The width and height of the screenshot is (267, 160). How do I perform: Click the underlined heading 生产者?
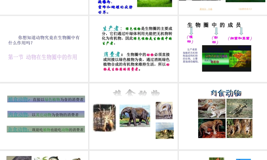pyautogui.click(x=111, y=28)
